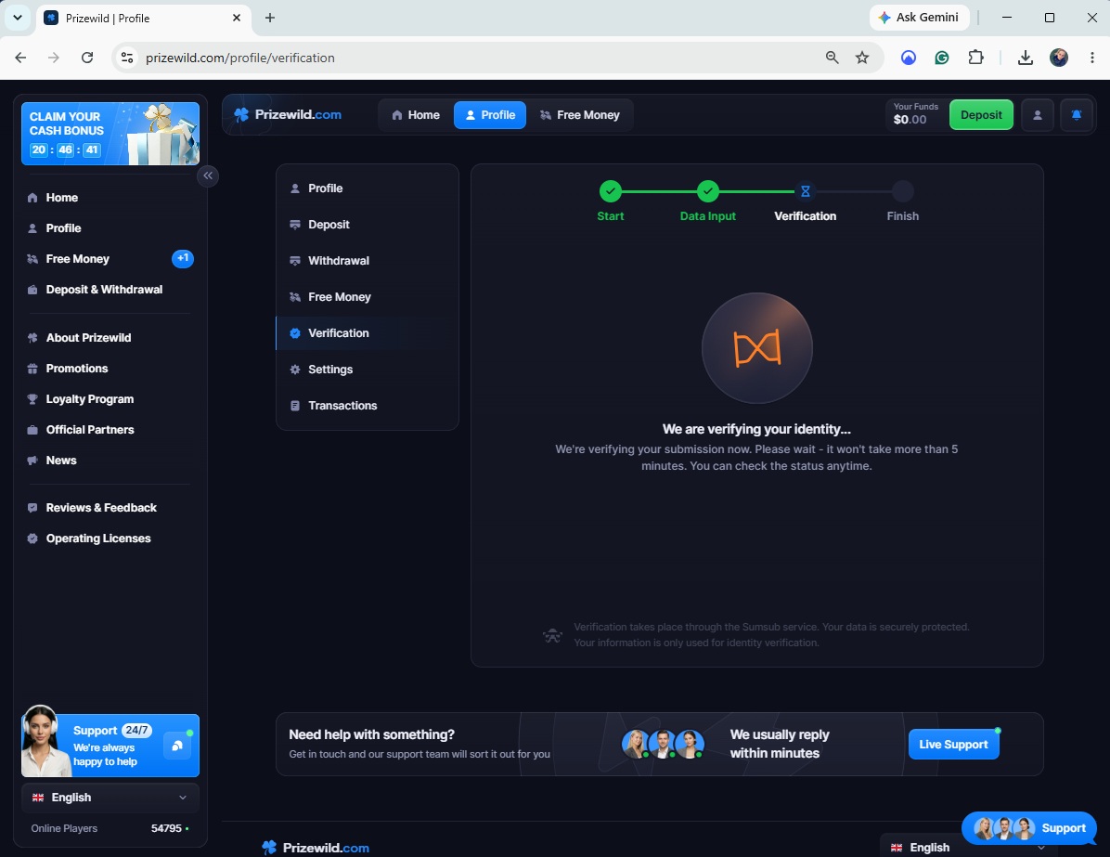This screenshot has height=857, width=1110.
Task: Open Loyalty Program in the sidebar
Action: (x=110, y=398)
